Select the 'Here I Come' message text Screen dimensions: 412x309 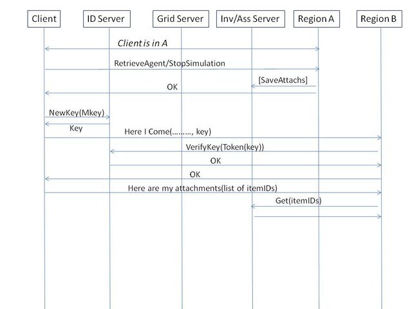[167, 132]
